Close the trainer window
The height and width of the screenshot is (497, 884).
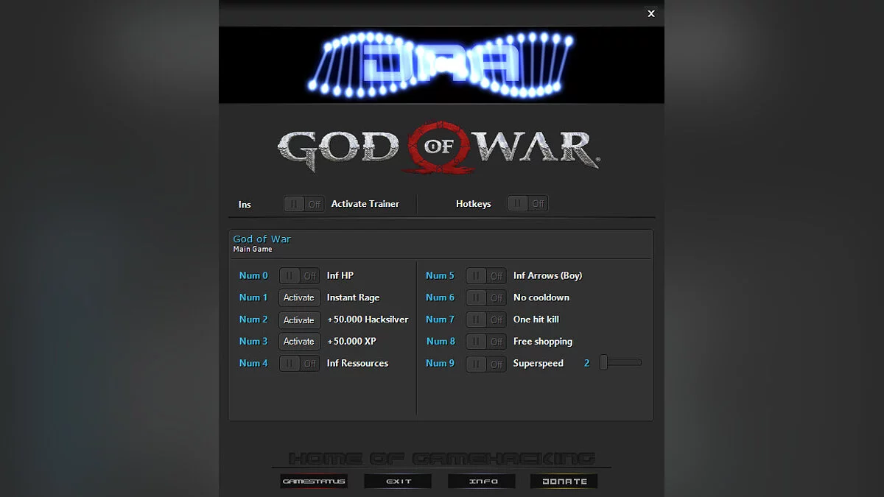[651, 13]
